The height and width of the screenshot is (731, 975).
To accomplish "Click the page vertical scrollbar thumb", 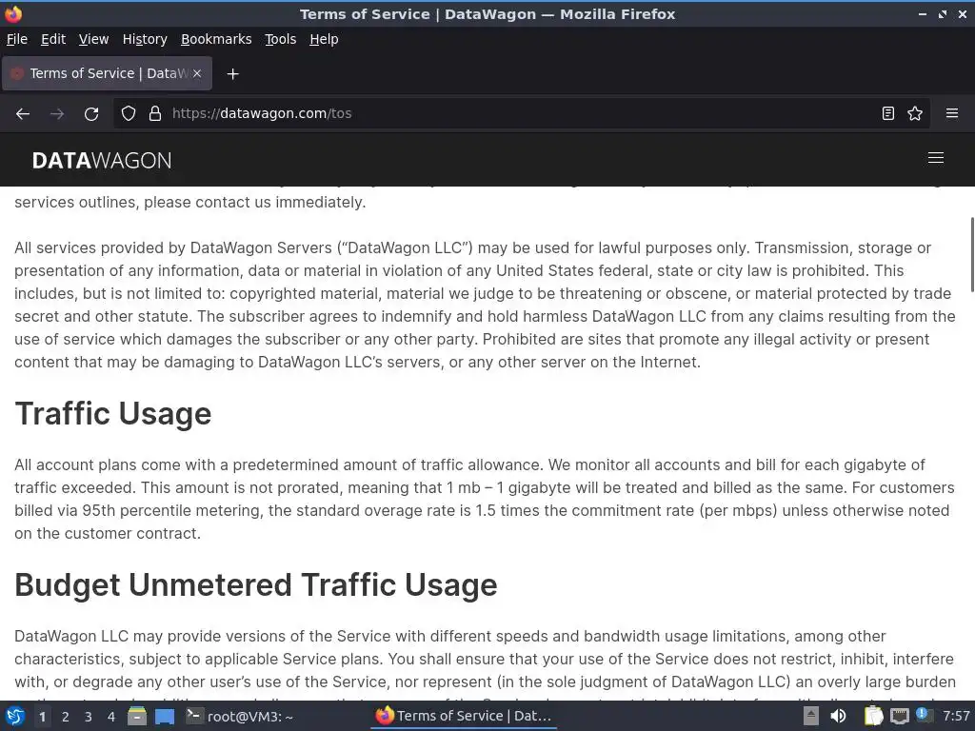I will point(972,254).
